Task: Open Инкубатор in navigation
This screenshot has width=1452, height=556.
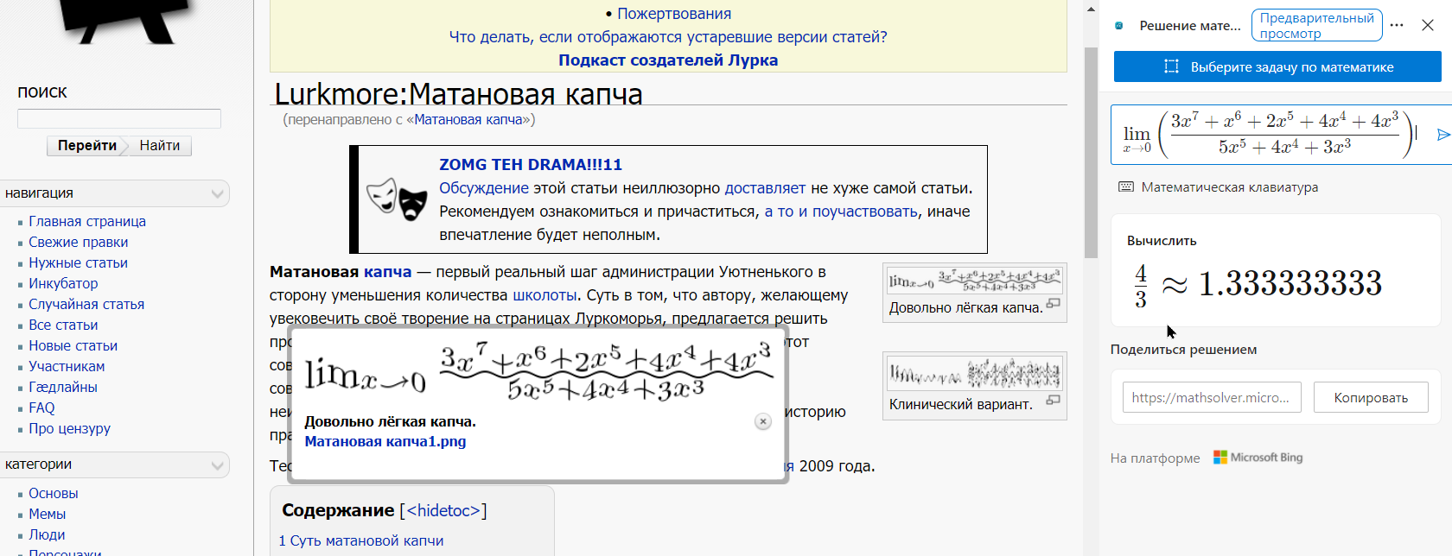Action: (63, 283)
